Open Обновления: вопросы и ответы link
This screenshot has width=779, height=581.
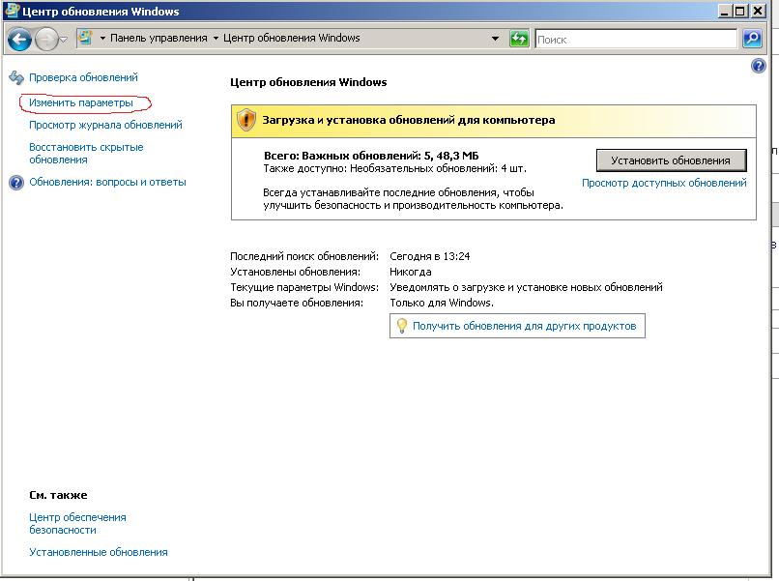coord(107,182)
